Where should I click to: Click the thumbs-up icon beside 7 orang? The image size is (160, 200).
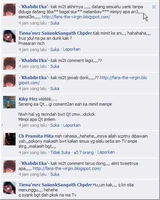[76, 152]
